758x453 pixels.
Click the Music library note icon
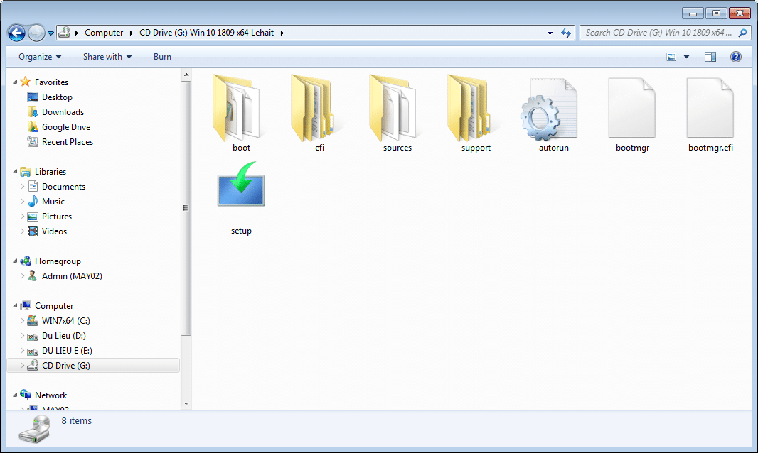pos(33,202)
